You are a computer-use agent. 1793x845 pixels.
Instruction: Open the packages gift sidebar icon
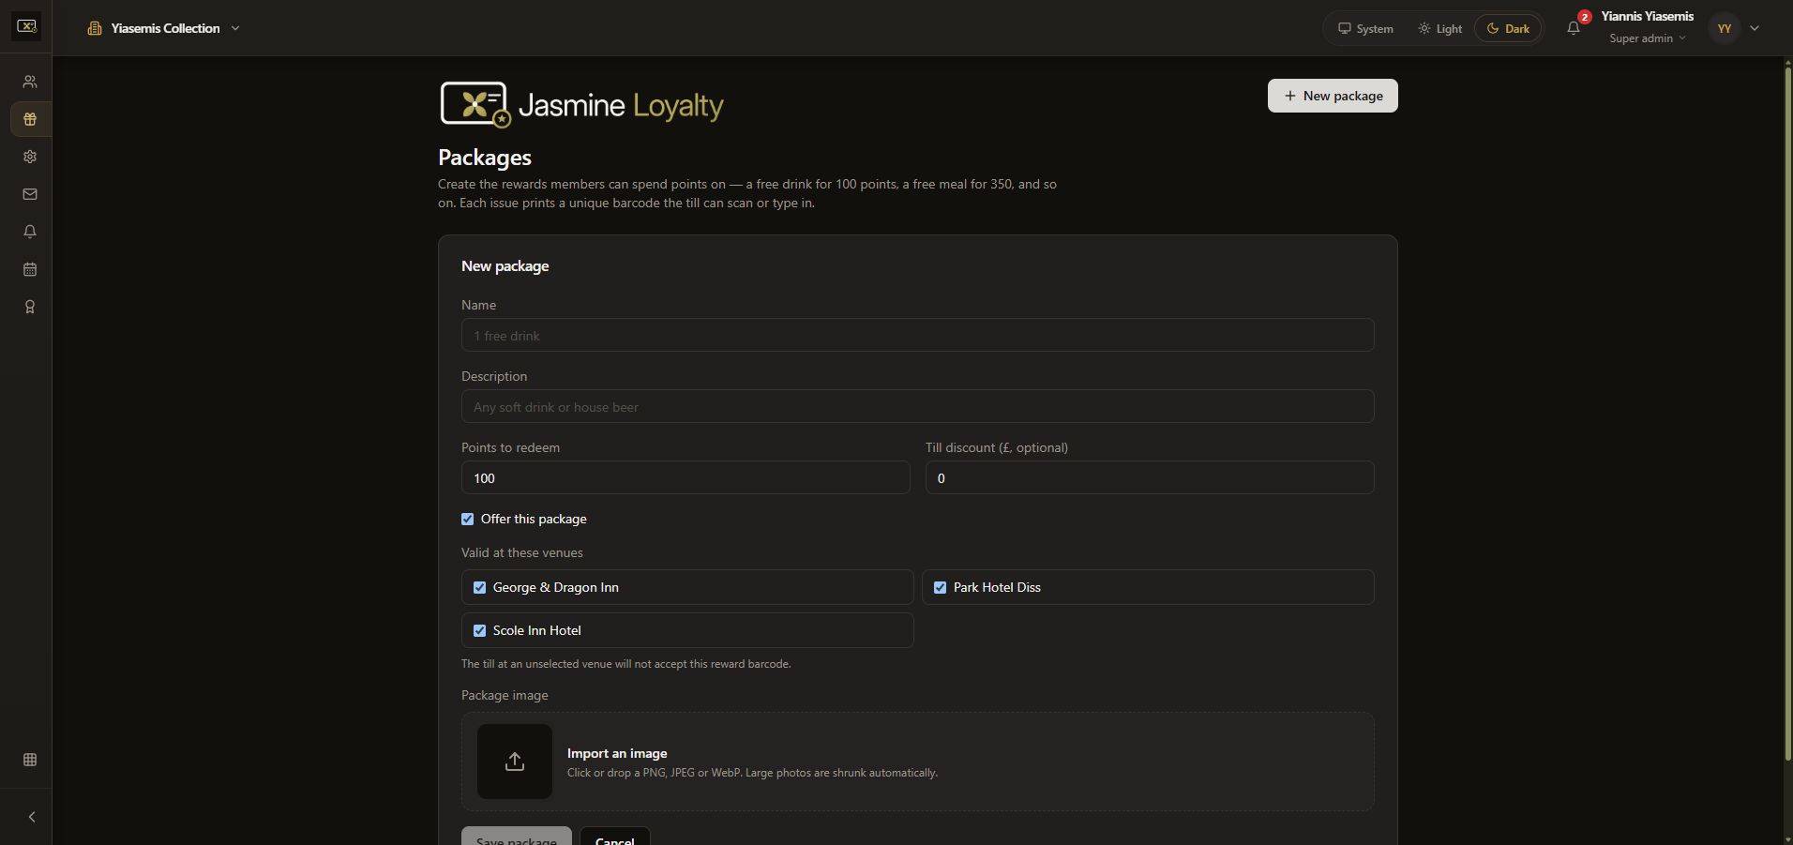[x=30, y=119]
